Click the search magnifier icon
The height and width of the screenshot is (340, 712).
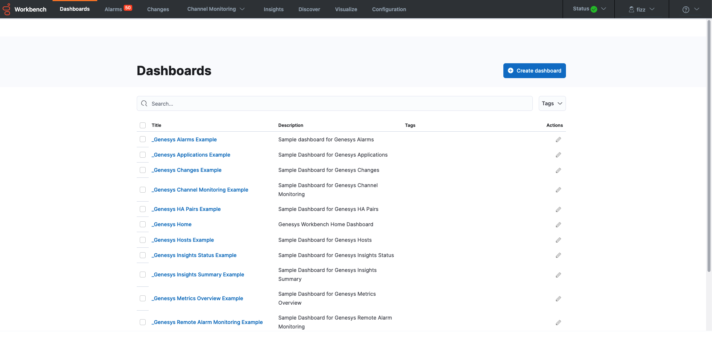tap(144, 103)
